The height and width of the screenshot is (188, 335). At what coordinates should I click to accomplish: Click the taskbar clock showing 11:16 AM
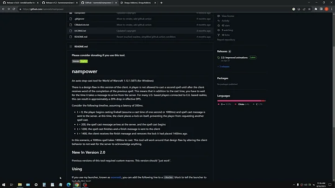pyautogui.click(x=321, y=185)
